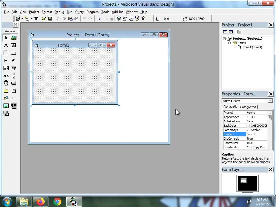Open Toolbox from toolbar hammer icon
Image resolution: width=276 pixels, height=207 pixels.
(x=143, y=19)
